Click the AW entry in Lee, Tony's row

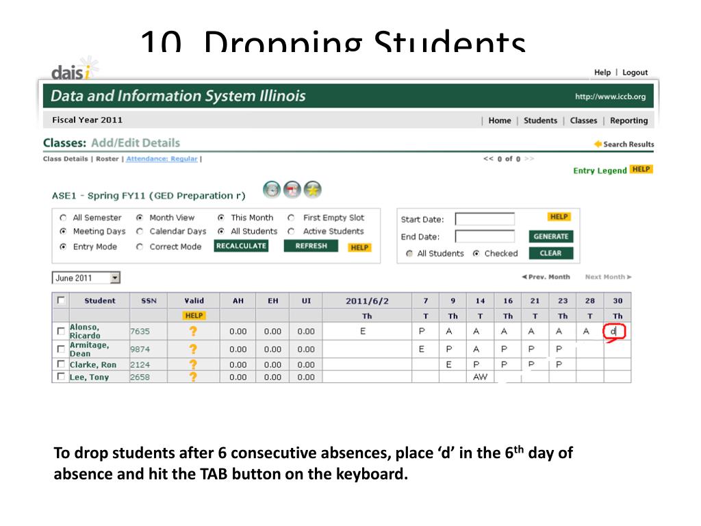tap(480, 377)
